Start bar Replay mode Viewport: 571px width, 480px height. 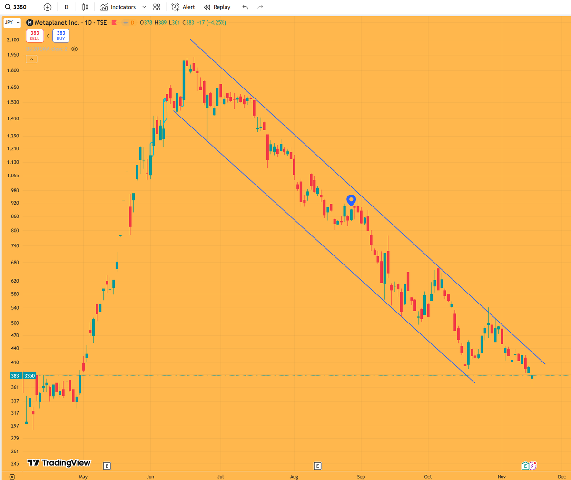coord(217,7)
